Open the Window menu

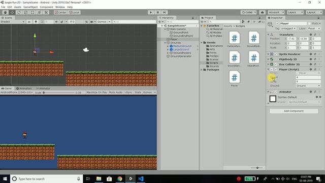point(60,7)
